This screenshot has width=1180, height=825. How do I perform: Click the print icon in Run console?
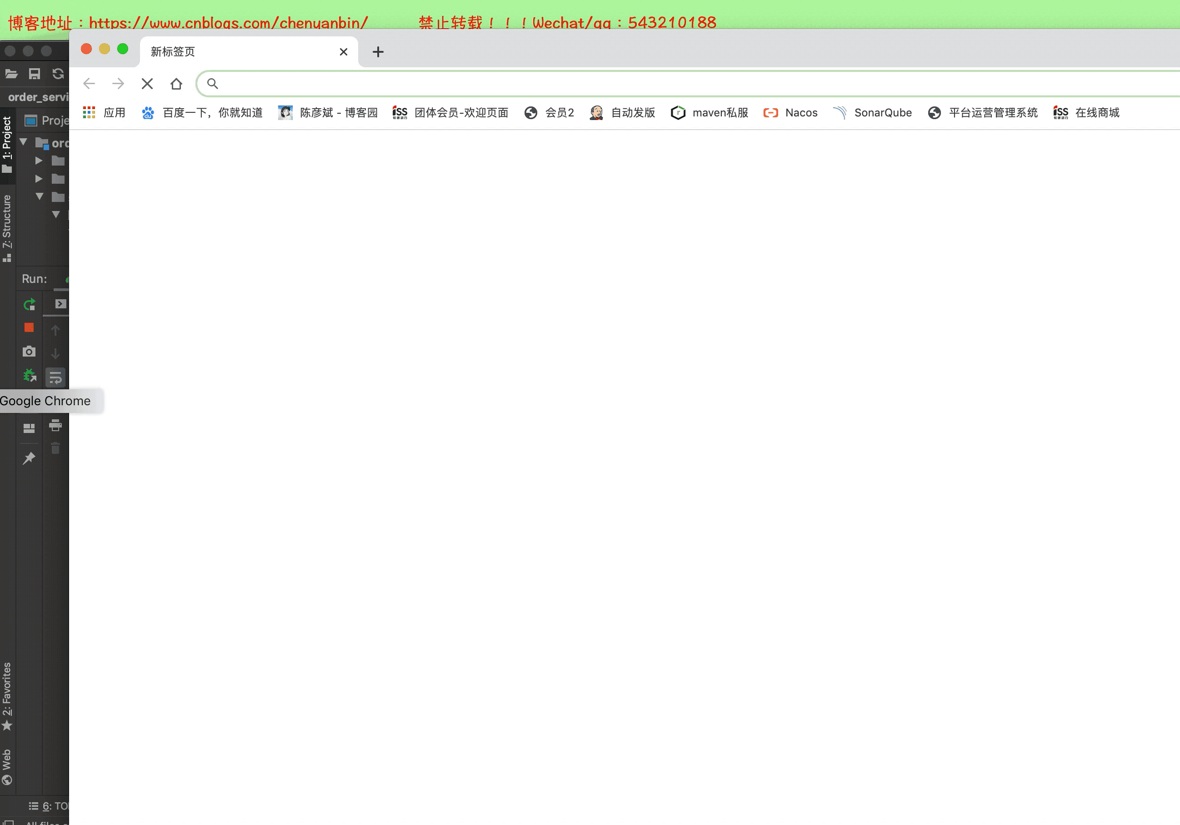(55, 425)
